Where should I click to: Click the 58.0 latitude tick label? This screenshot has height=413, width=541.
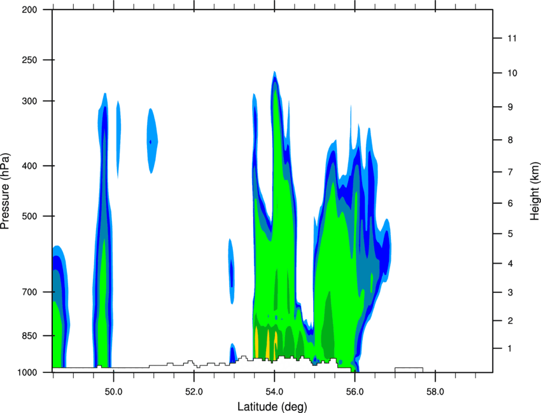[x=435, y=392]
